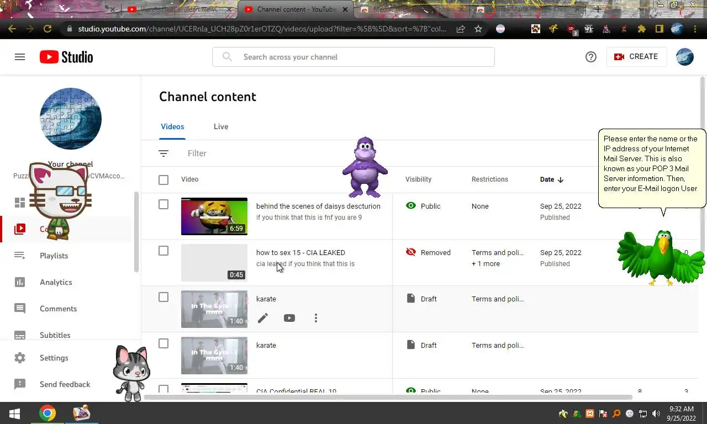
Task: Switch to the Videos tab
Action: (x=172, y=126)
